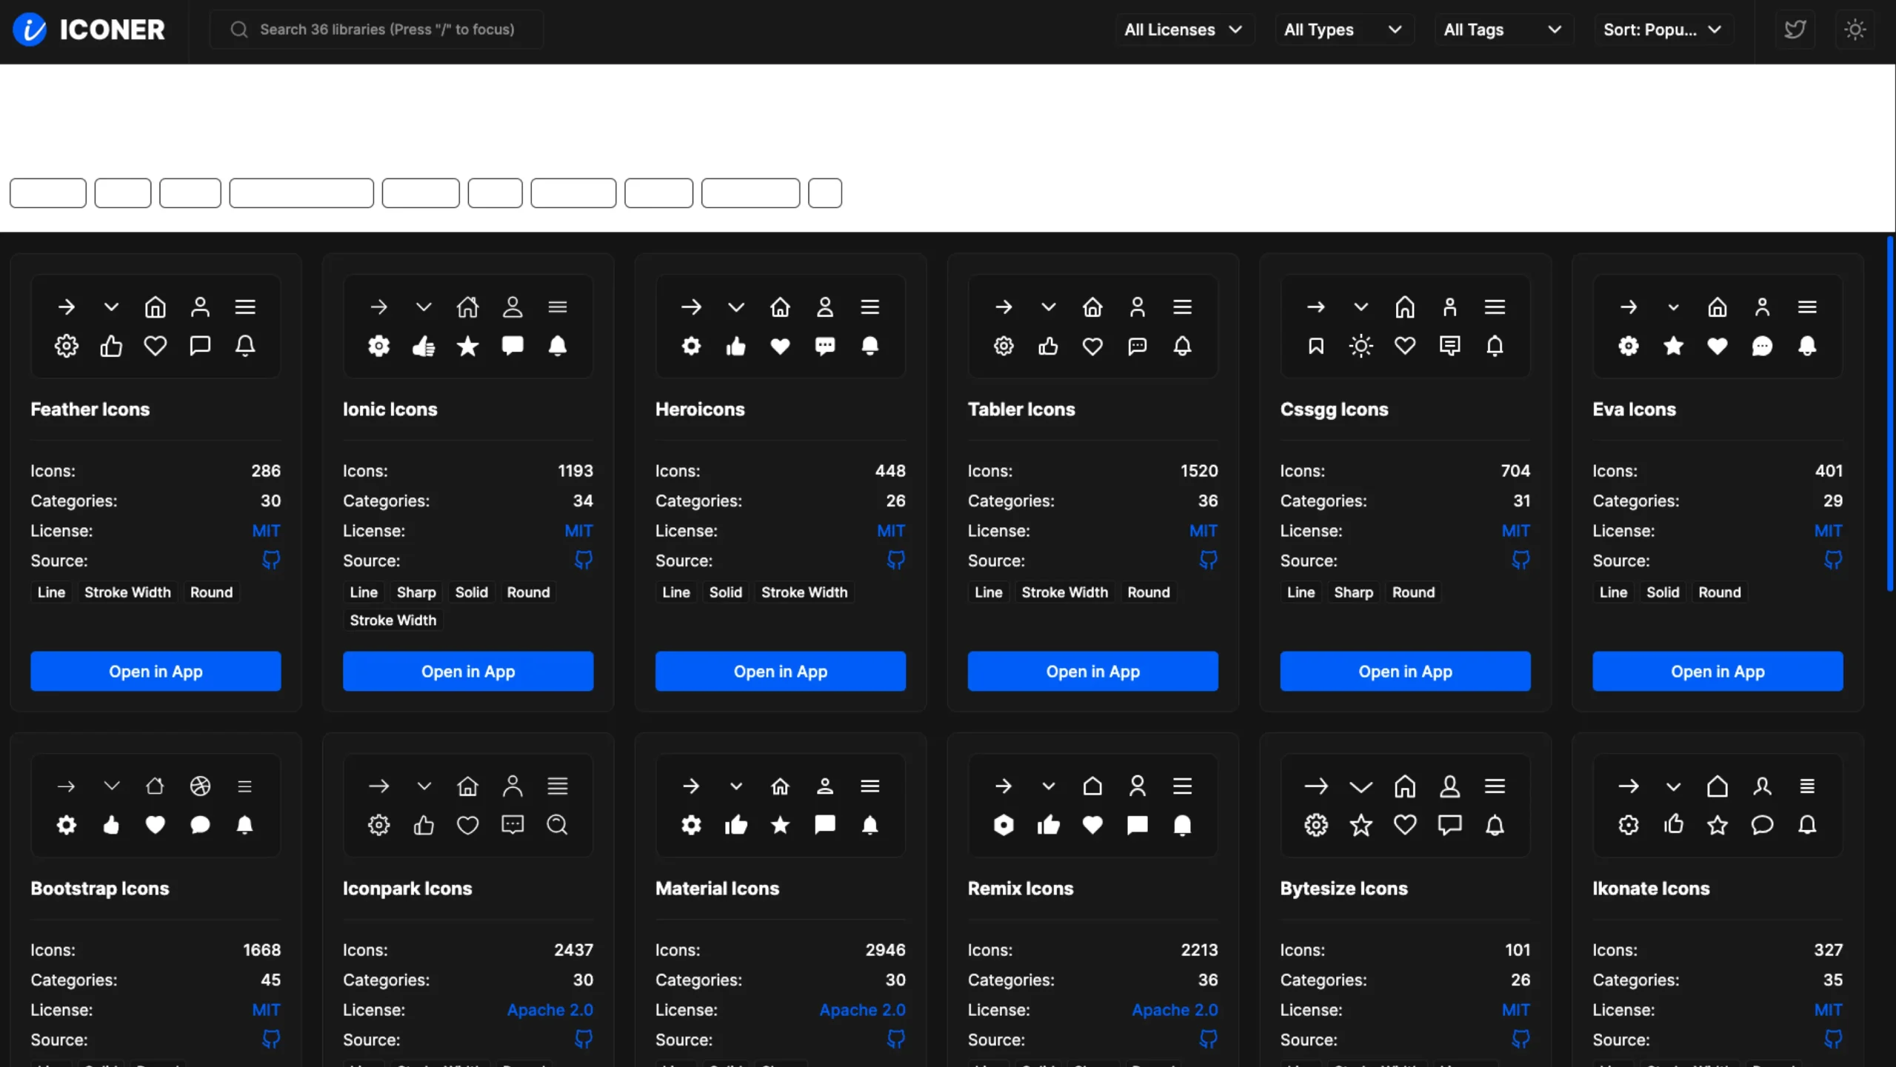Open the Sort Popular dropdown
The image size is (1896, 1067).
tap(1662, 29)
